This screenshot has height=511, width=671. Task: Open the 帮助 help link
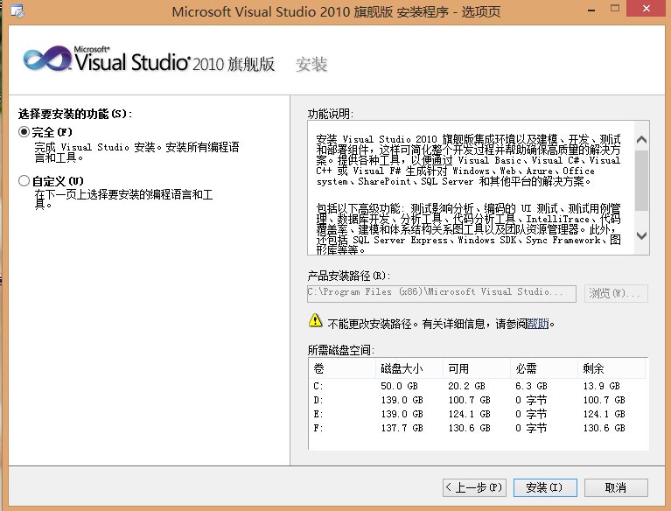[537, 324]
